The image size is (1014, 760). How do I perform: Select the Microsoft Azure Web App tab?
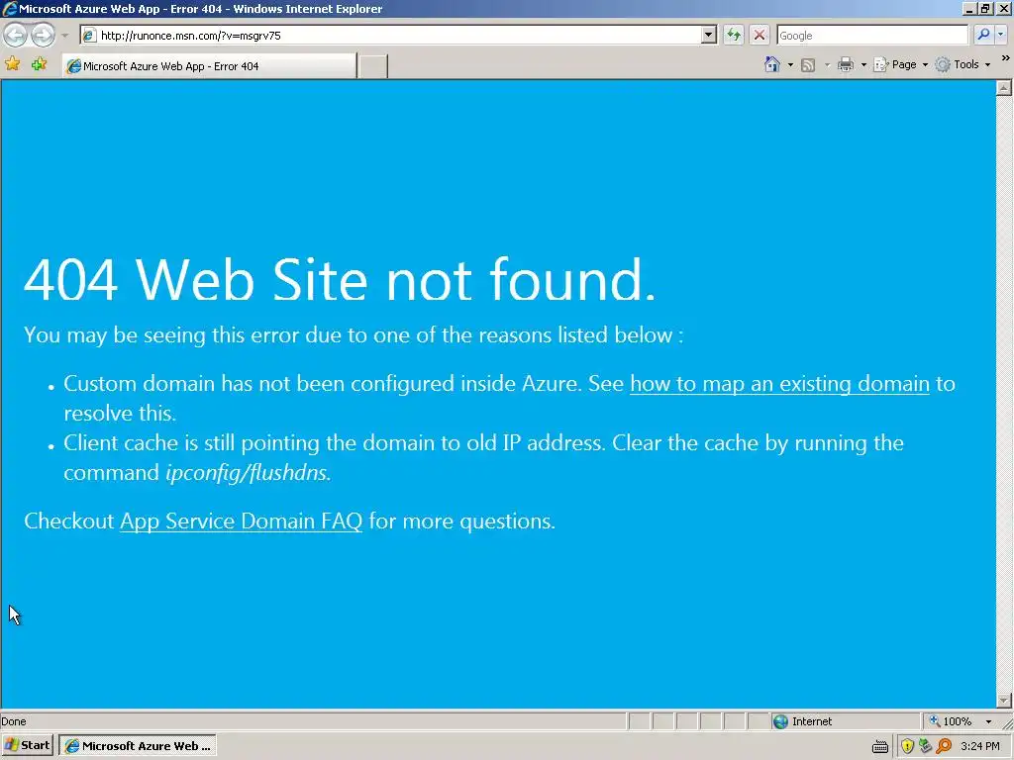pos(210,66)
